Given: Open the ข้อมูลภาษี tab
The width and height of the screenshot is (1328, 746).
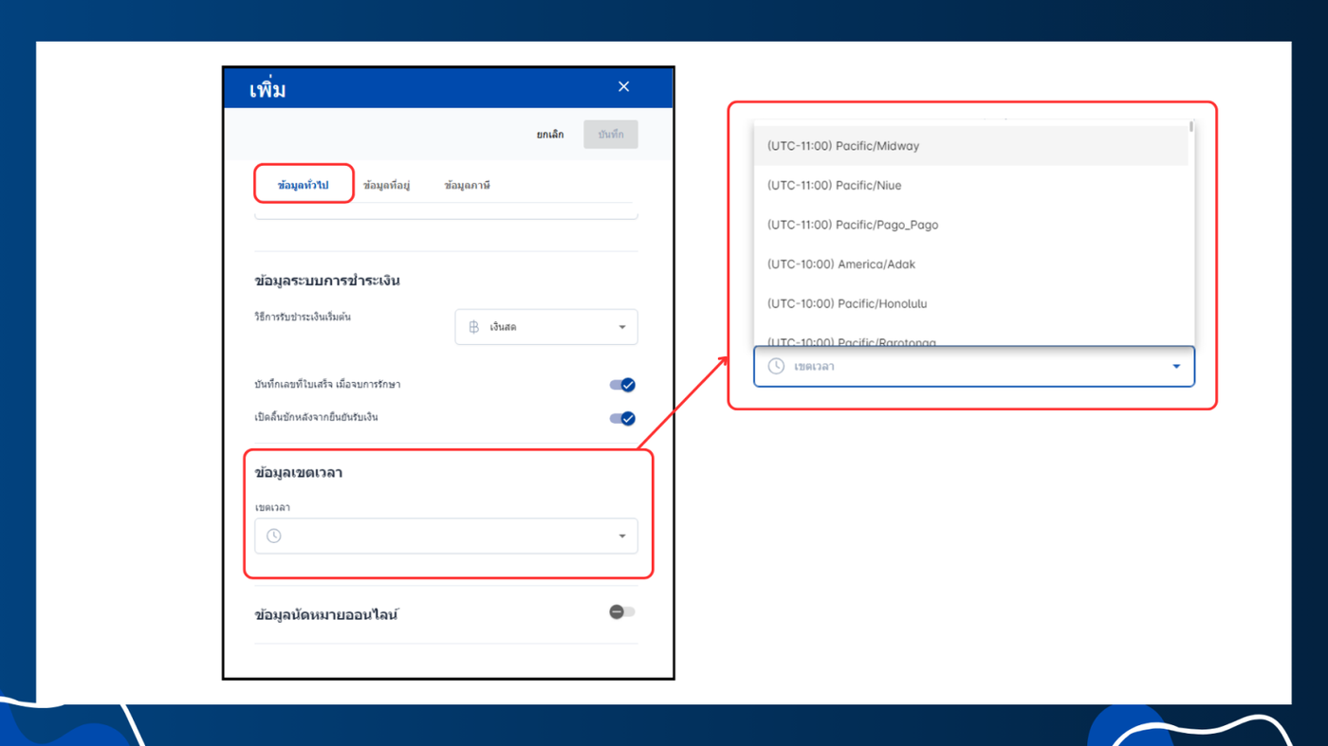Looking at the screenshot, I should 467,185.
